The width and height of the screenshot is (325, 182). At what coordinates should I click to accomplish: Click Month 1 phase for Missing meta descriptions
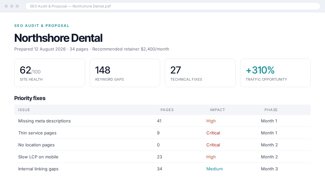[269, 121]
